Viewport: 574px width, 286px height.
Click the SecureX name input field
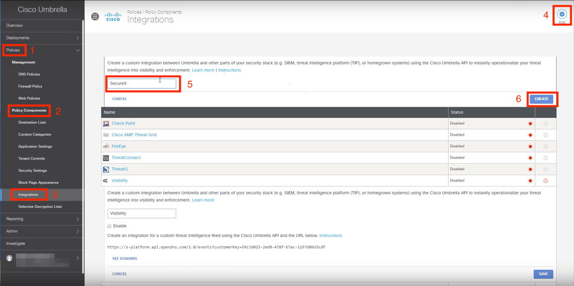coord(141,84)
